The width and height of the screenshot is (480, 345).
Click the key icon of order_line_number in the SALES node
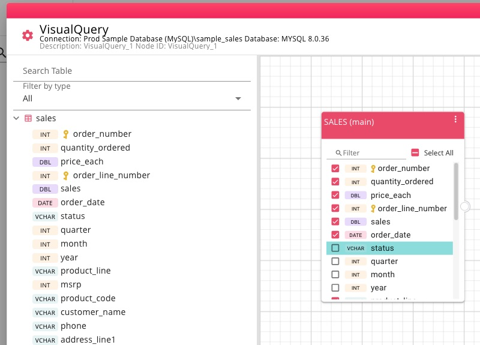click(x=373, y=209)
